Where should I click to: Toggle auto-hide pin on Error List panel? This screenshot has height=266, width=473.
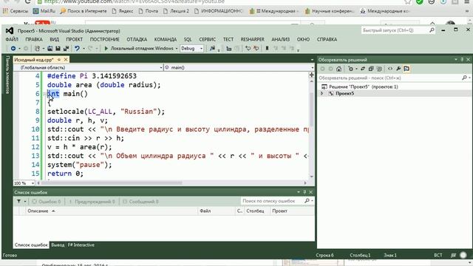tap(304, 192)
